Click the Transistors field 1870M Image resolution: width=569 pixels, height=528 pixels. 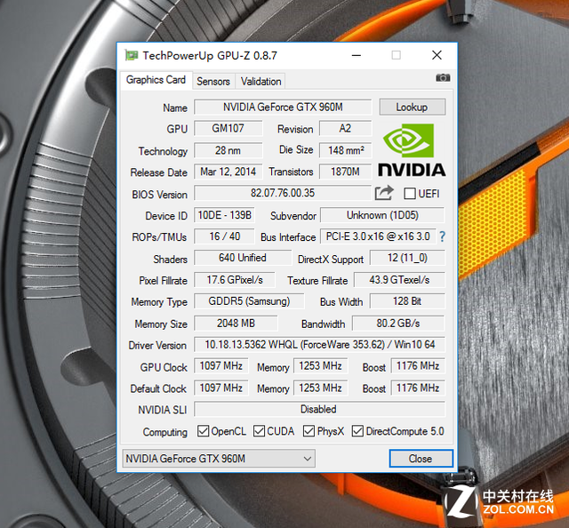[x=346, y=172]
